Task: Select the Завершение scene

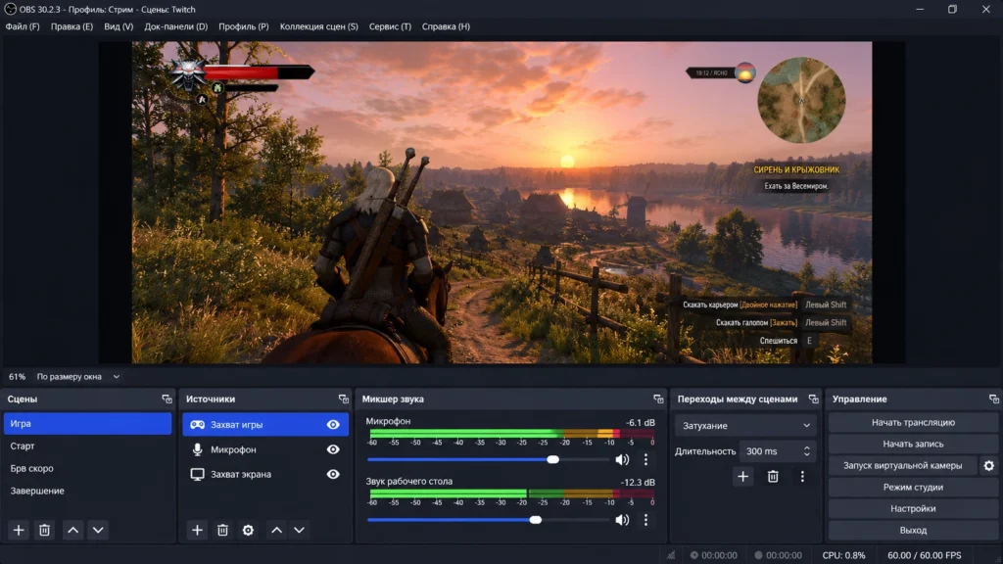Action: [x=87, y=492]
